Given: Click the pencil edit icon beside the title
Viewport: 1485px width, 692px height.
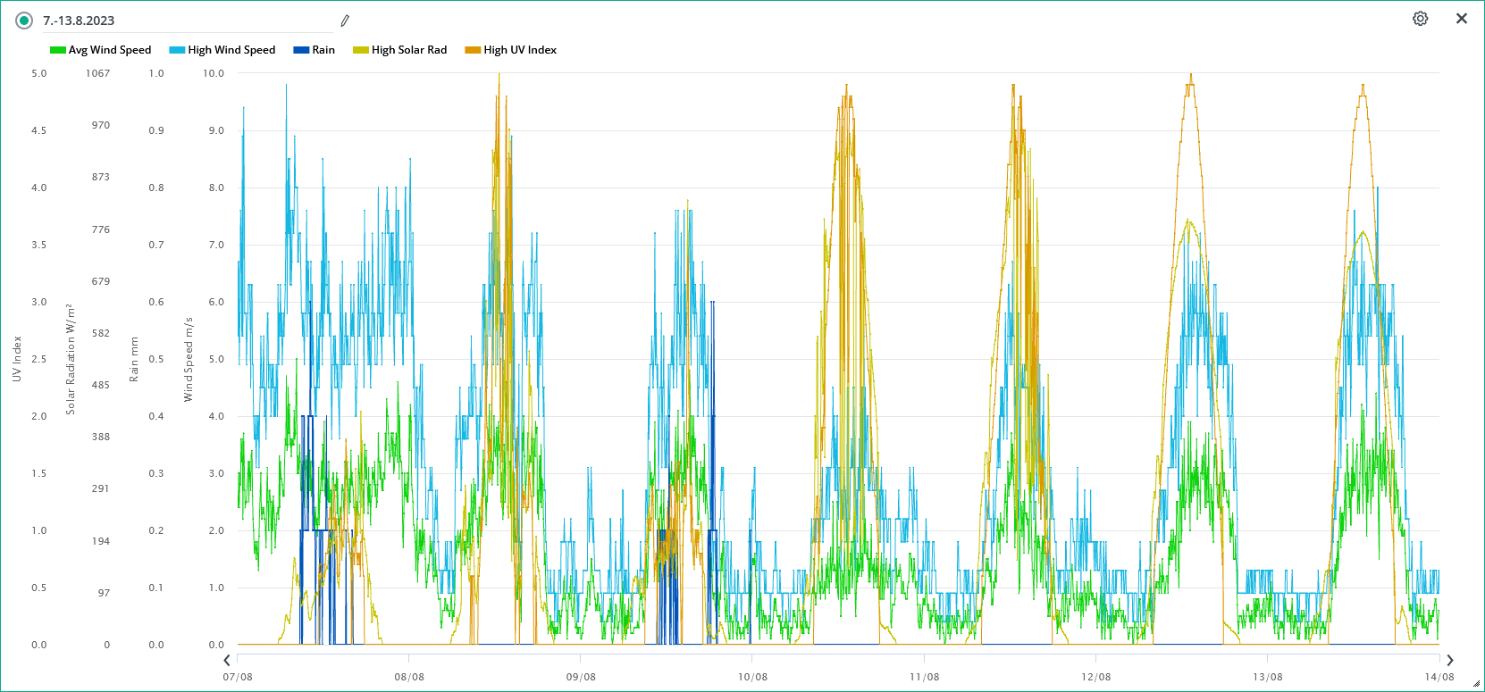Looking at the screenshot, I should click(x=345, y=21).
